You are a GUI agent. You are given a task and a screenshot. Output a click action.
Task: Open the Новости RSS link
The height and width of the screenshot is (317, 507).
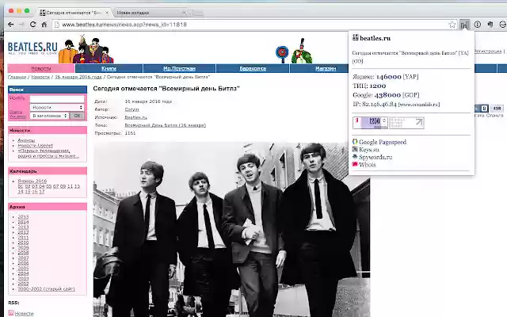pos(25,313)
